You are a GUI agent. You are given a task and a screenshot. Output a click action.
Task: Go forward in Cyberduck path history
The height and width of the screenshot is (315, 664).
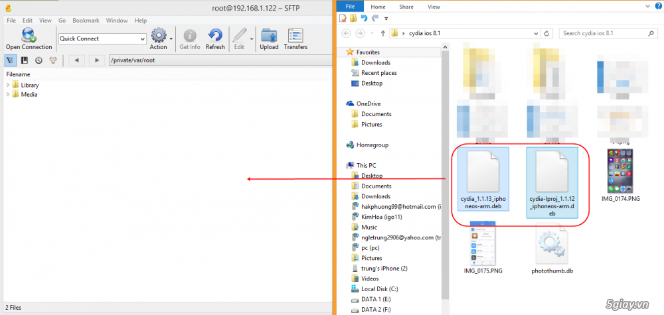click(x=97, y=60)
